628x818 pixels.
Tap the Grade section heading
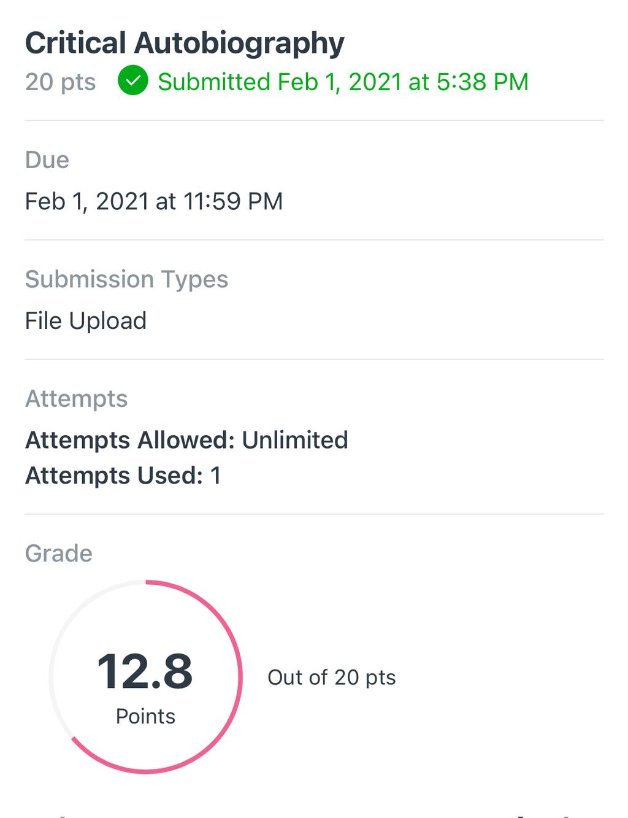coord(59,554)
